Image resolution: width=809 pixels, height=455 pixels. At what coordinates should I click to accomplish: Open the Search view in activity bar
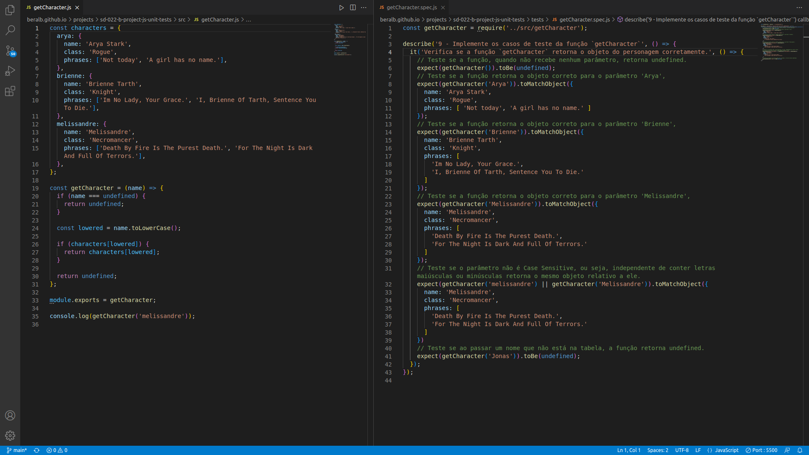pyautogui.click(x=10, y=30)
